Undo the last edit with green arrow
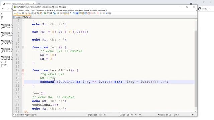The width and height of the screenshot is (214, 120). point(45,13)
